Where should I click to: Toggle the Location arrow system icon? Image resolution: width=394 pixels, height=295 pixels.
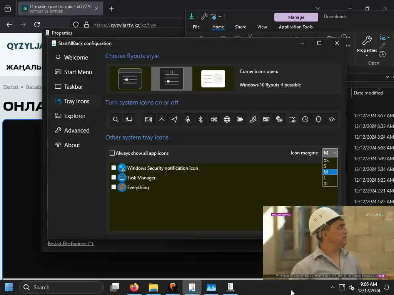174,119
